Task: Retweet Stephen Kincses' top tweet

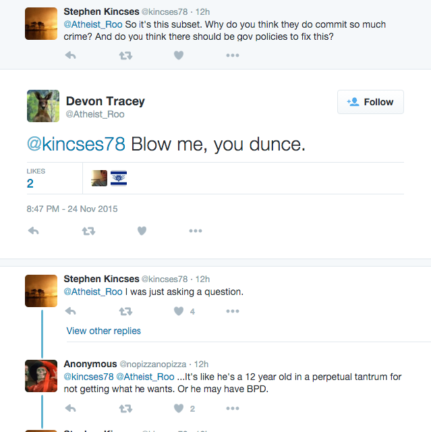Action: pyautogui.click(x=125, y=55)
